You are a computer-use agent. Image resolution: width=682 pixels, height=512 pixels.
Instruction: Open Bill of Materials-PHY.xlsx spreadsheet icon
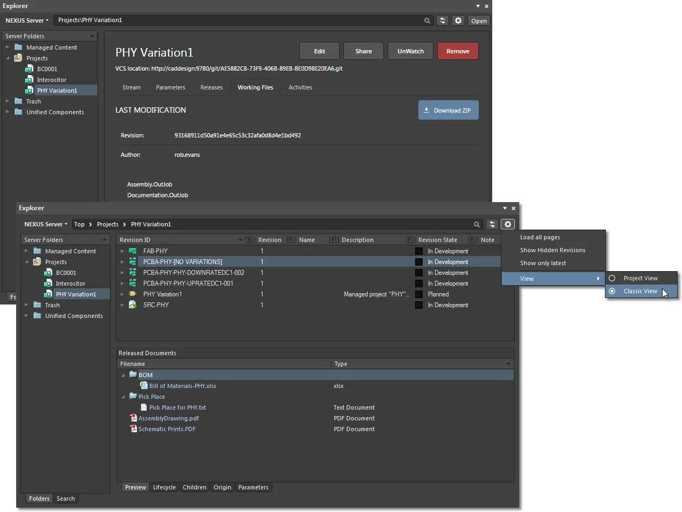pyautogui.click(x=144, y=386)
